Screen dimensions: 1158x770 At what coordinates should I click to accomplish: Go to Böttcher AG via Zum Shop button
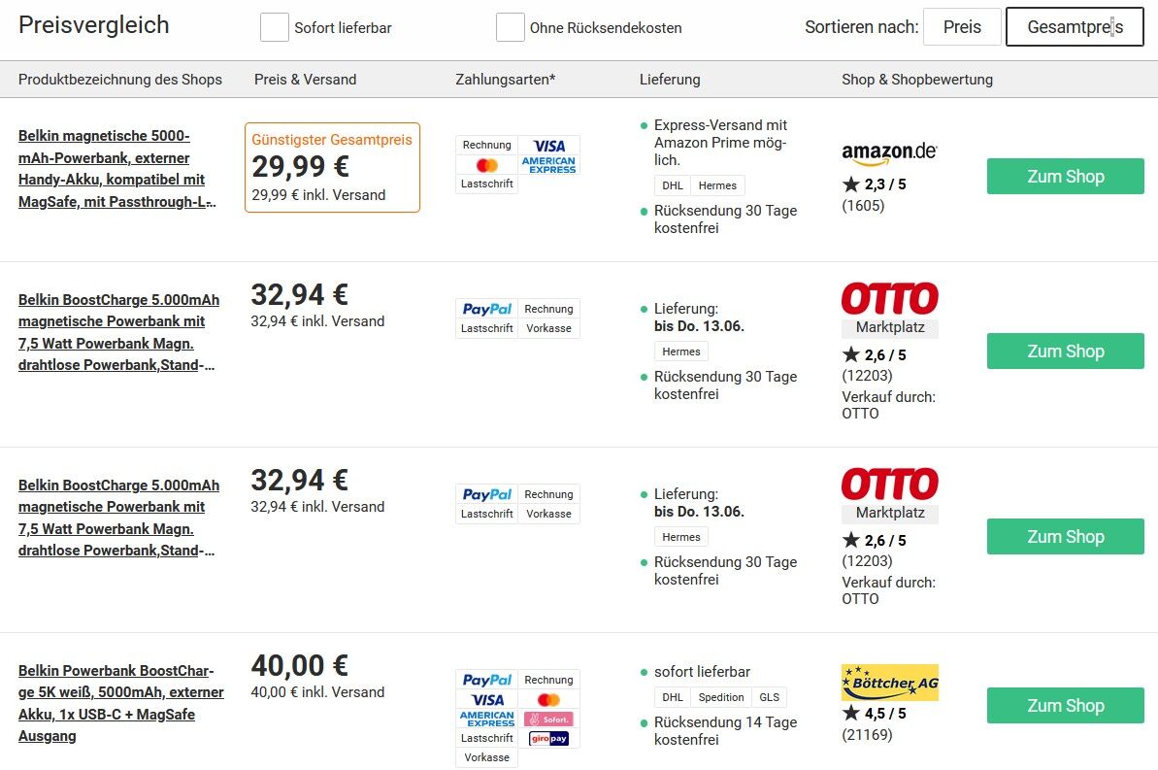tap(1065, 706)
